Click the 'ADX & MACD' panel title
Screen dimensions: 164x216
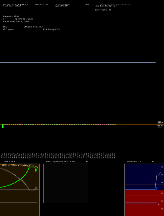point(10,162)
